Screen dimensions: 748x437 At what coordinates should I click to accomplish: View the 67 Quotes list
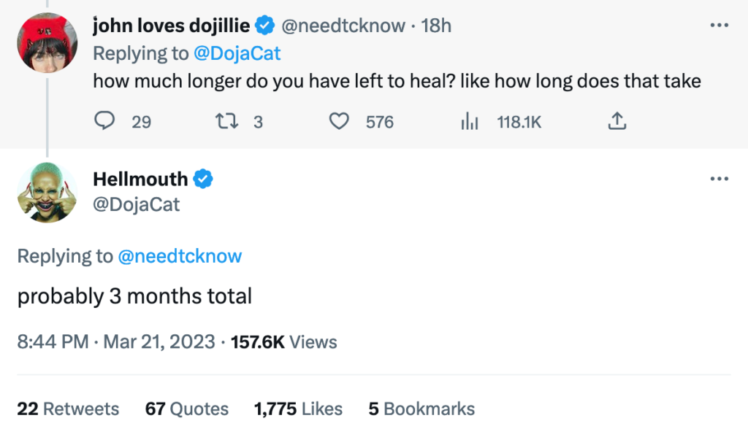[186, 409]
